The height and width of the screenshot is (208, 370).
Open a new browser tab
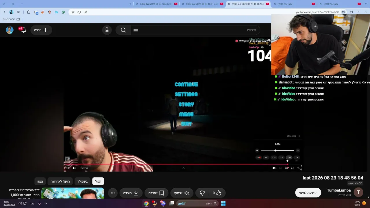coord(130,4)
